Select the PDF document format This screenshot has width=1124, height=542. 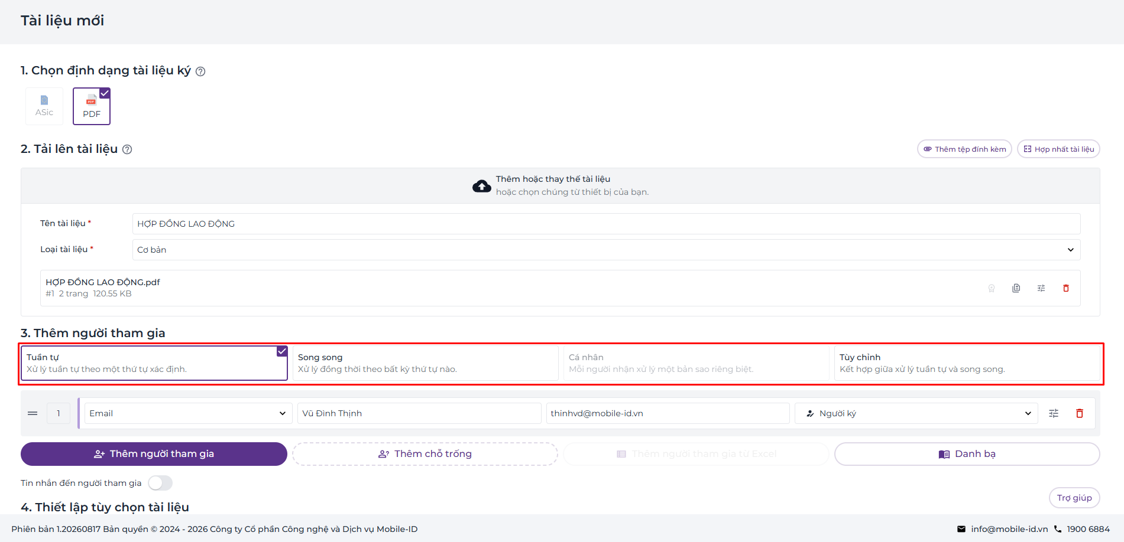coord(92,106)
